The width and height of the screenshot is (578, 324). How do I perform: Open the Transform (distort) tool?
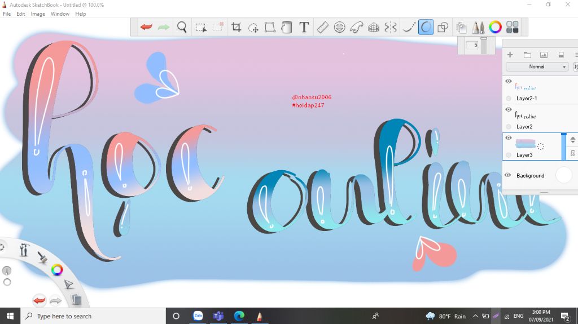[270, 27]
